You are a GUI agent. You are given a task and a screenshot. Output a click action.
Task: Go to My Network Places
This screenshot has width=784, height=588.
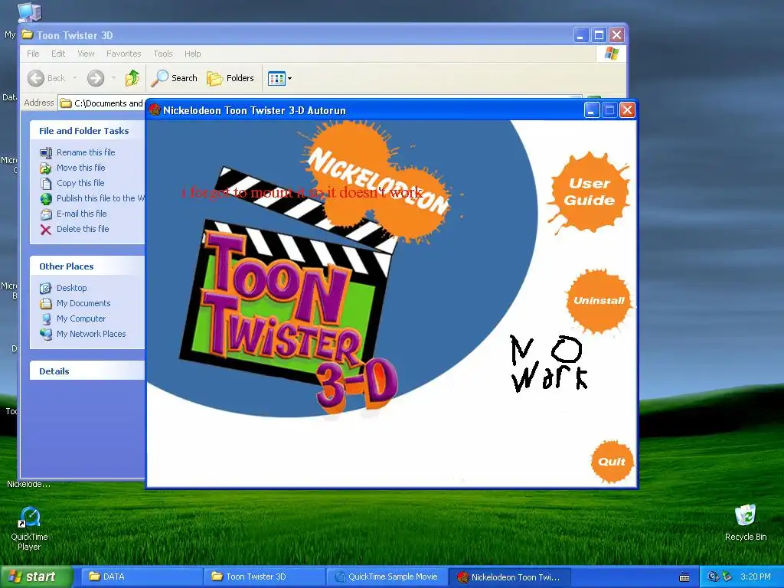pos(91,334)
